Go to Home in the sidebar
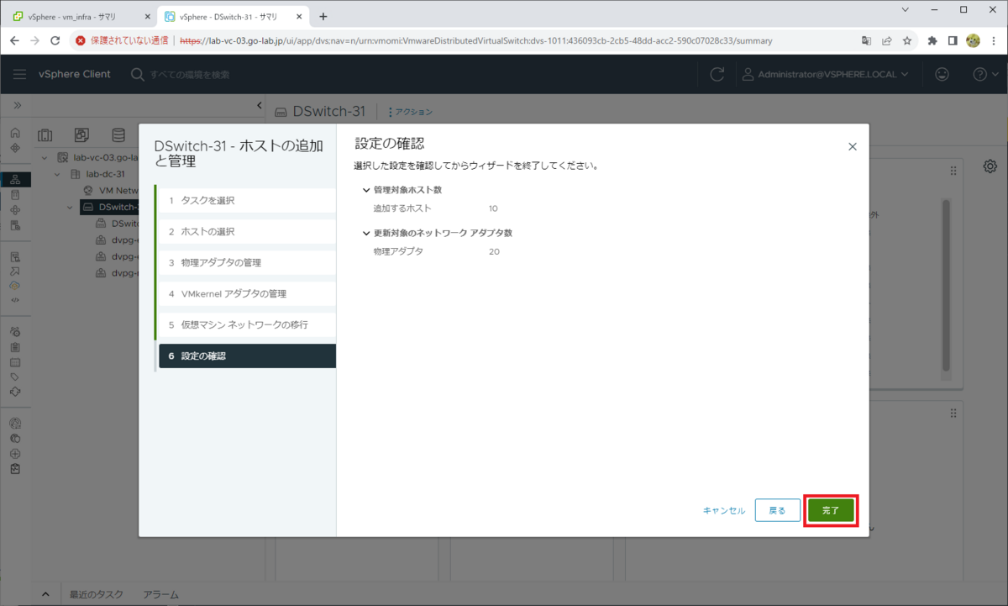This screenshot has height=606, width=1008. [x=15, y=133]
